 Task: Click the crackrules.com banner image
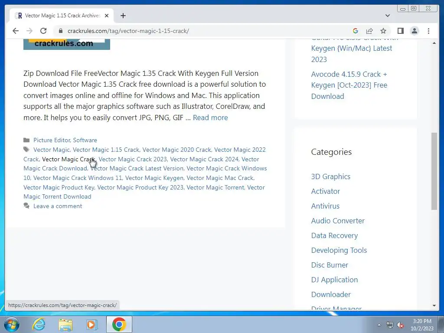(66, 44)
